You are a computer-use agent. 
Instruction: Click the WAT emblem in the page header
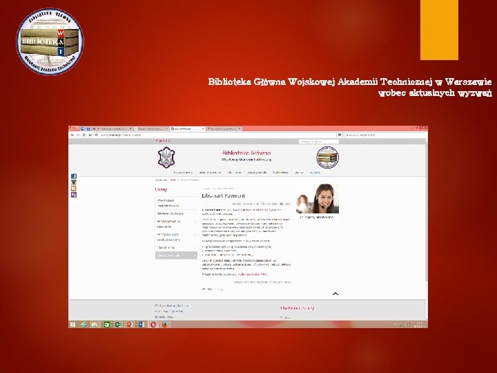pos(166,157)
